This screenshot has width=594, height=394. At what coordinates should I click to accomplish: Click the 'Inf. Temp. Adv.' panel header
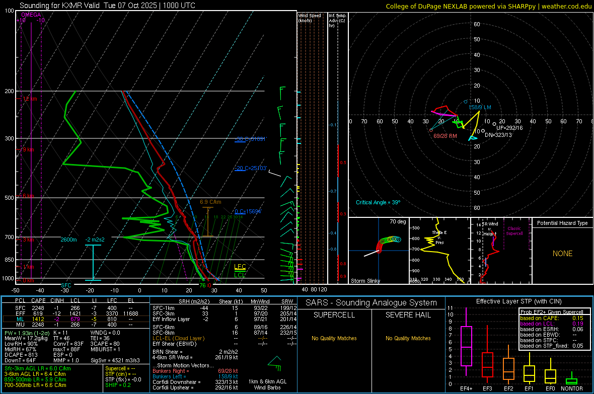[x=337, y=21]
